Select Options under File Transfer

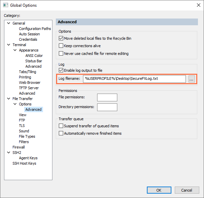(x=25, y=104)
